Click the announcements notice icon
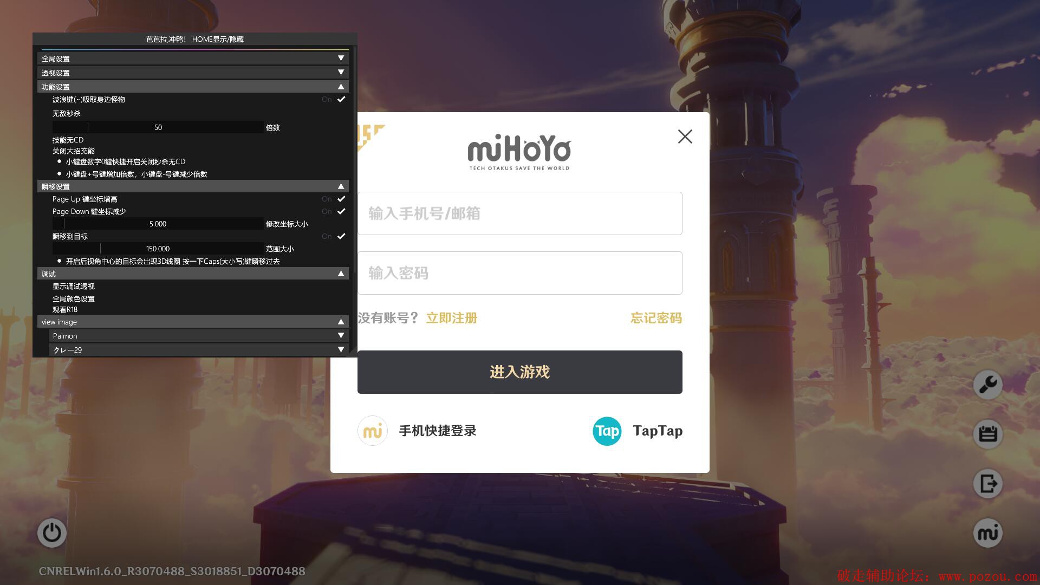 click(987, 434)
